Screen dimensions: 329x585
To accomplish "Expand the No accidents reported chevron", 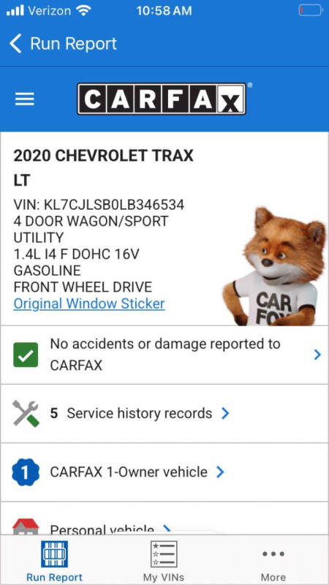I will [317, 355].
